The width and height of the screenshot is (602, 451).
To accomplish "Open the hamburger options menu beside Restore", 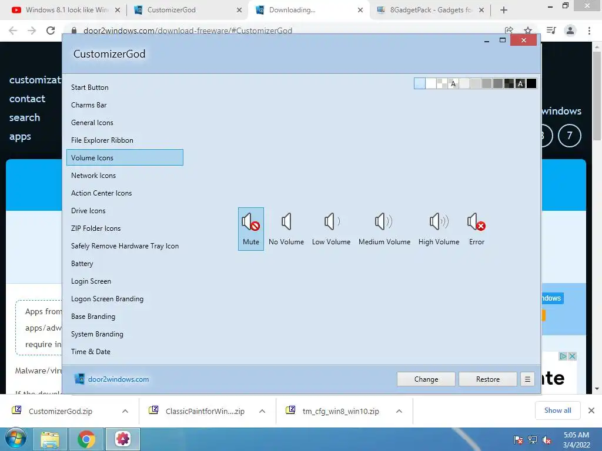I will pos(527,379).
